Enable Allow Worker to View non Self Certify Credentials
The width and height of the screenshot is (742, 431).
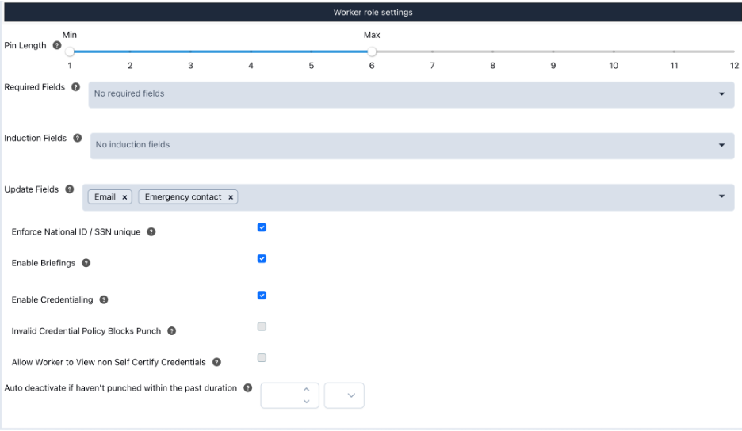[262, 358]
